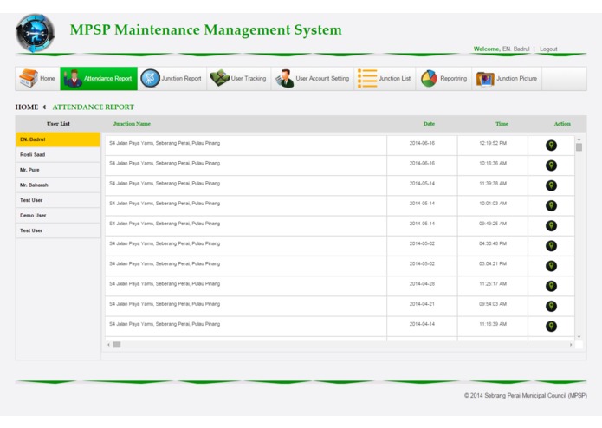Click the horizontal scroll left arrow

pyautogui.click(x=108, y=345)
